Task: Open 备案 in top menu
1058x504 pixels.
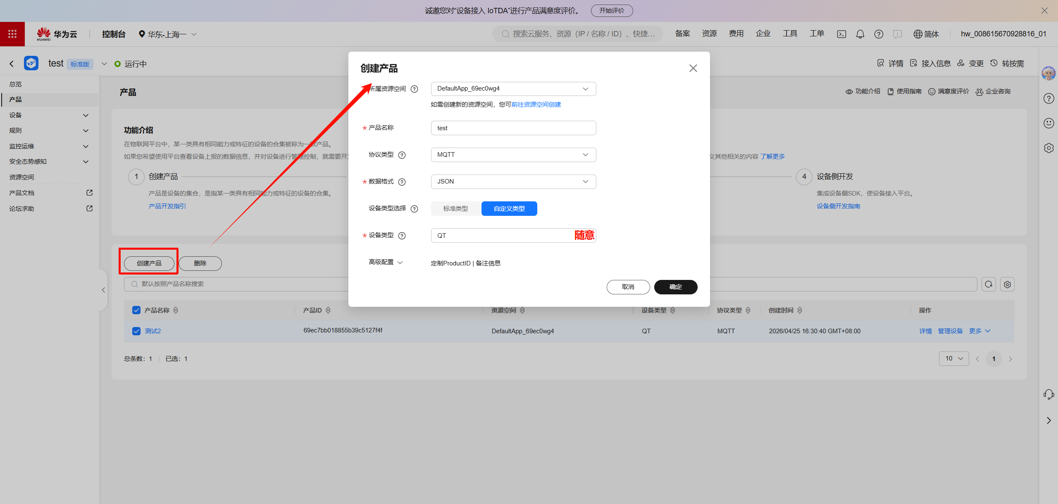Action: click(x=682, y=33)
